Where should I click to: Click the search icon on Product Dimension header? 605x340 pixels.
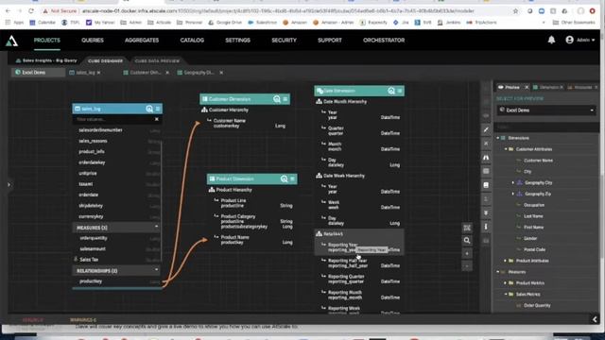pos(284,178)
